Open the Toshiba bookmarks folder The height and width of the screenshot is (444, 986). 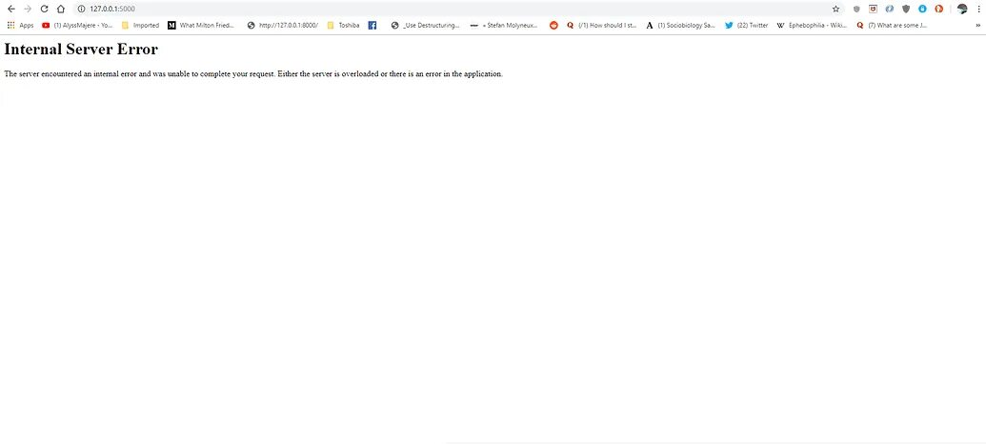343,26
